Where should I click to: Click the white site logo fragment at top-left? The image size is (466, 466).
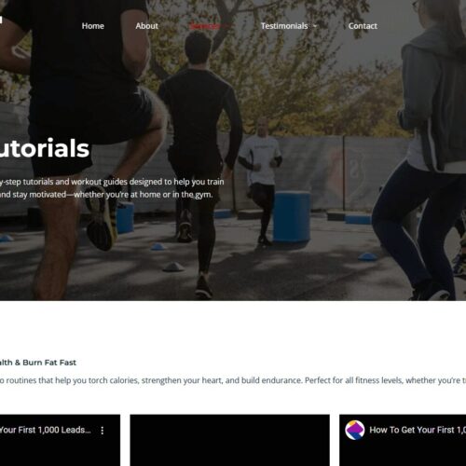pyautogui.click(x=1, y=20)
